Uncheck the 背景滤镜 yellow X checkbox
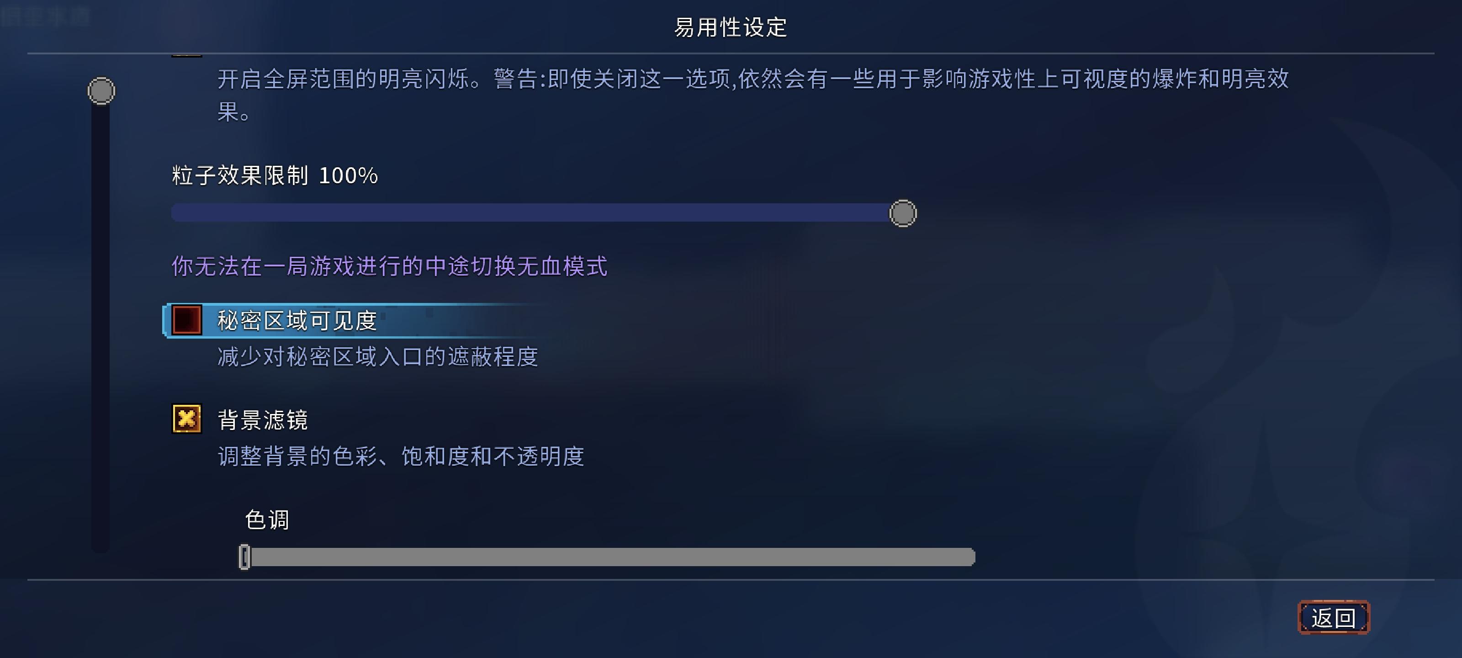The width and height of the screenshot is (1462, 658). 187,419
